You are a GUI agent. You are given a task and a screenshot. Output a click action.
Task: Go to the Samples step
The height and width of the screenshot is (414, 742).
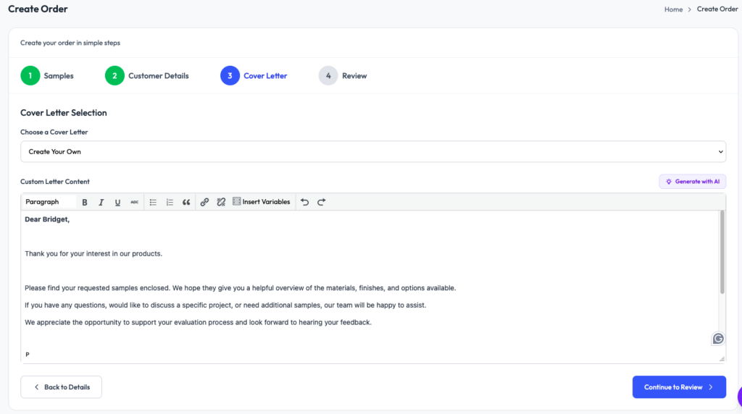coord(47,75)
